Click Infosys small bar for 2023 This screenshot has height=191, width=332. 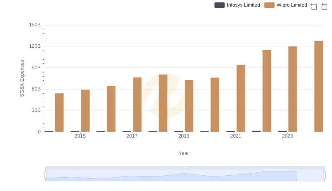click(283, 131)
